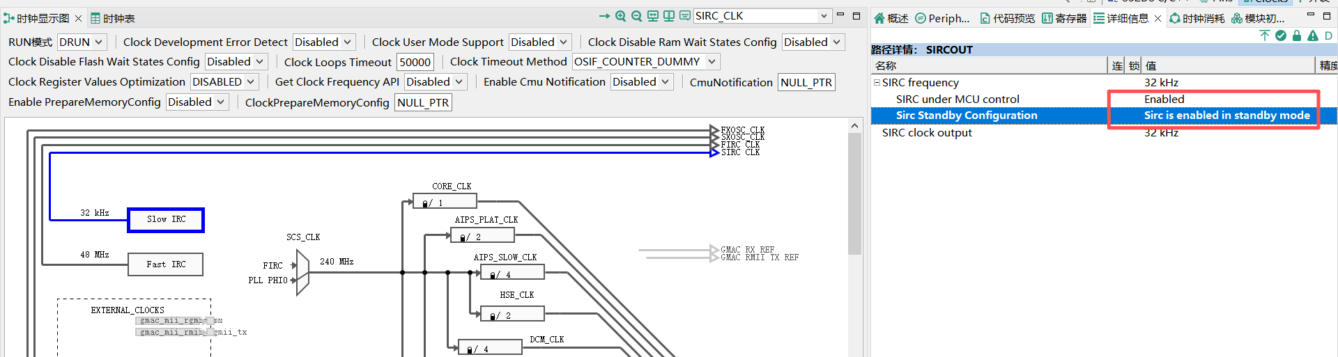Open Clock Register Values Optimization dropdown
The image size is (1338, 357).
[x=225, y=82]
